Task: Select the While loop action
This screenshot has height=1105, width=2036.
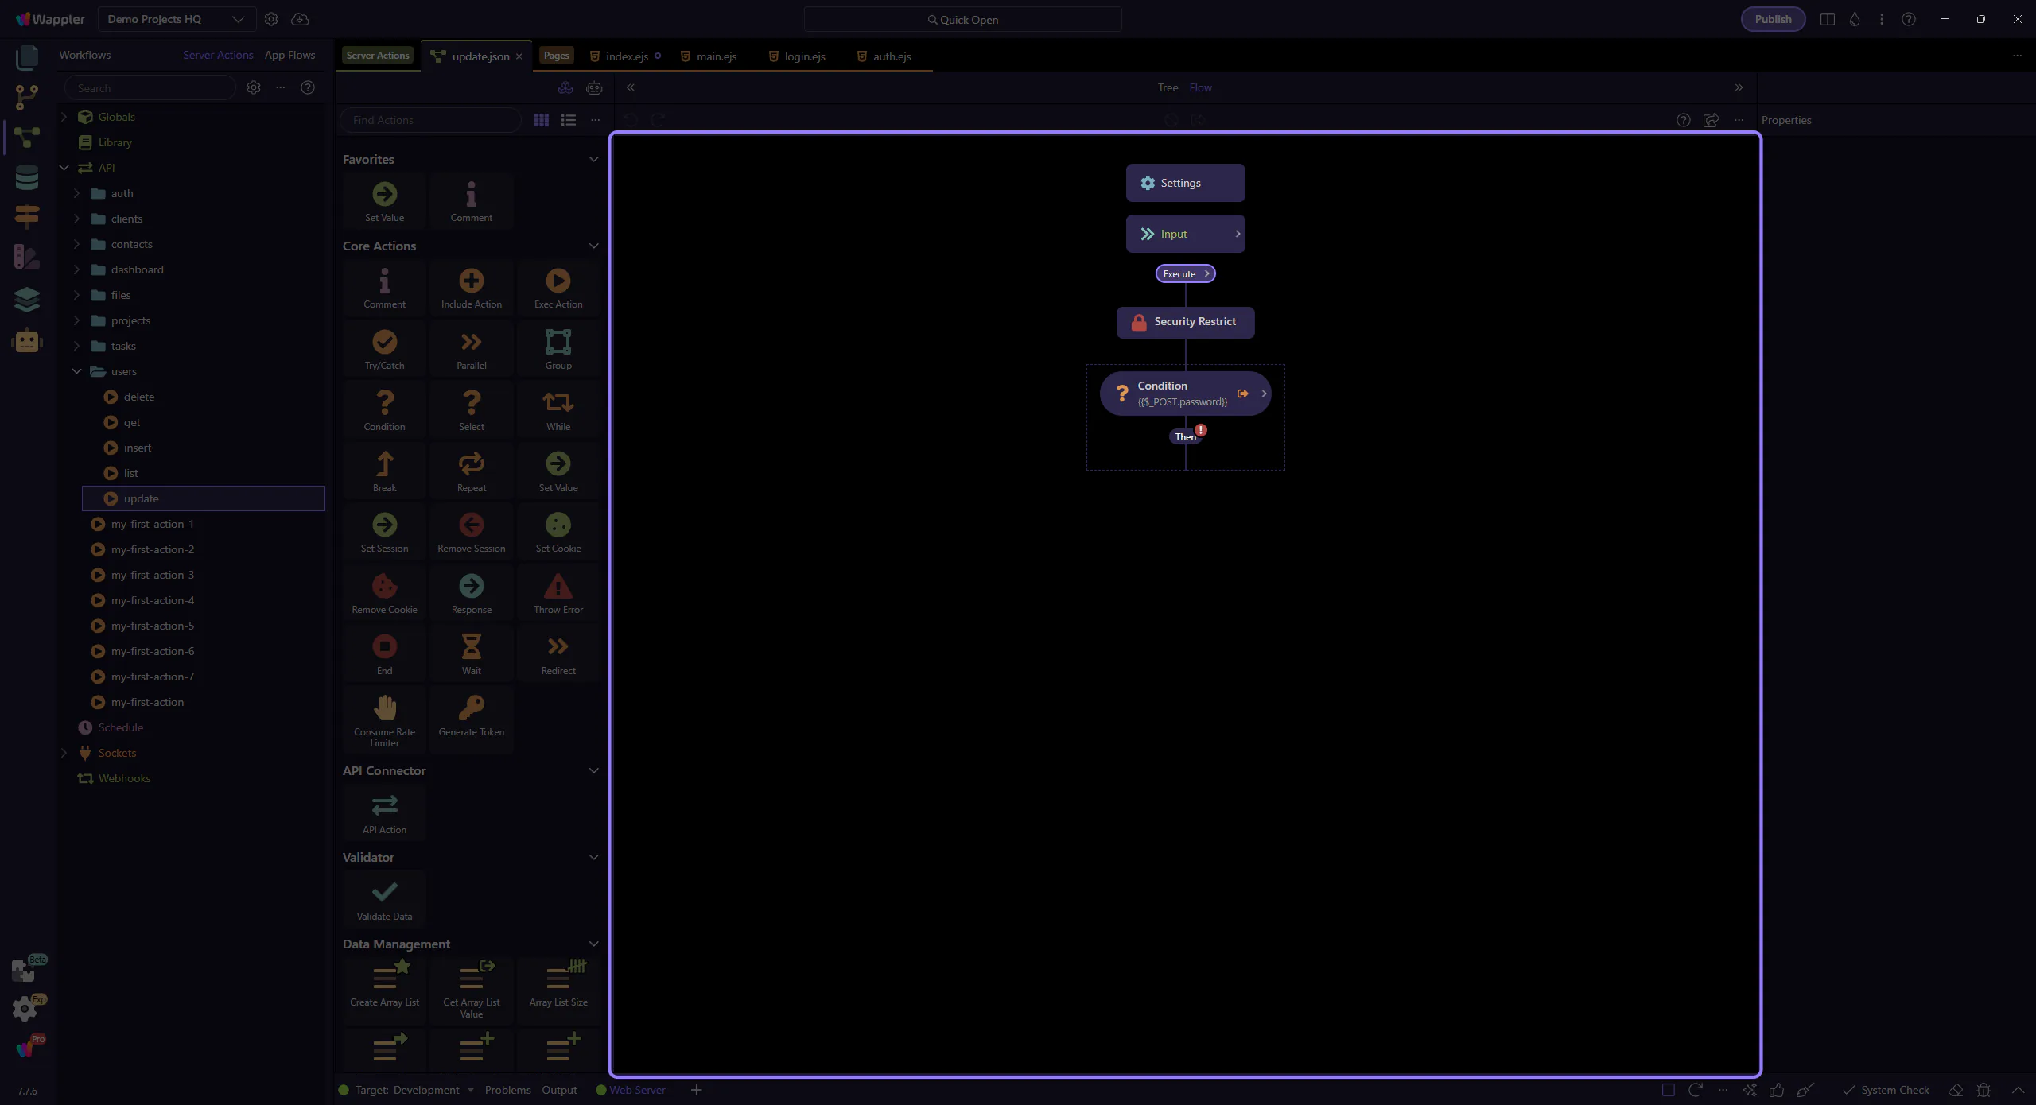Action: point(558,403)
